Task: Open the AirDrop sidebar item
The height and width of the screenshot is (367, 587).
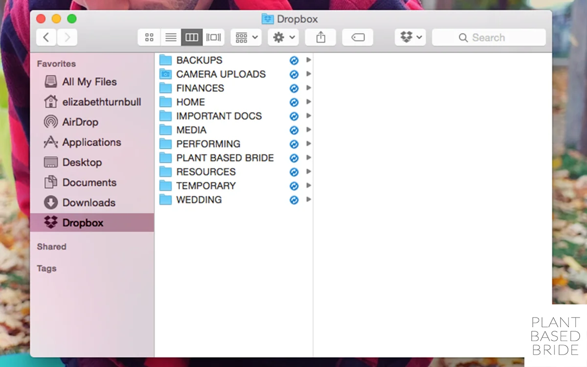Action: pos(81,122)
